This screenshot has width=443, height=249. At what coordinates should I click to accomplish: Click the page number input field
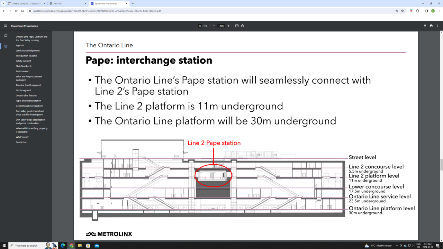coord(200,26)
